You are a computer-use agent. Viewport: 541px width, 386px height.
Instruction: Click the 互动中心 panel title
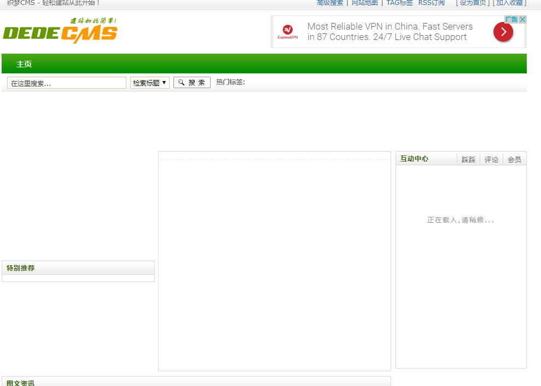point(414,159)
